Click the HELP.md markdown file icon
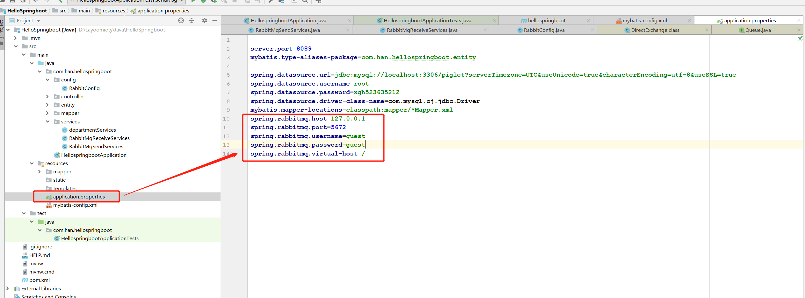Viewport: 805px width, 298px height. point(25,255)
